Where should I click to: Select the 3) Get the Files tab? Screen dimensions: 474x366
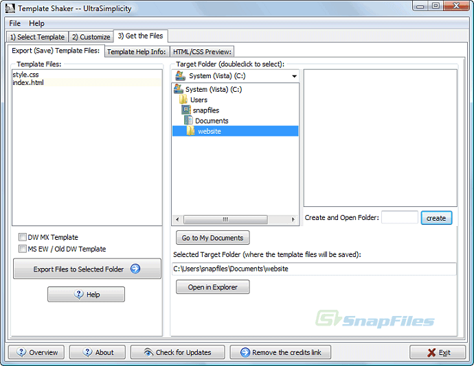point(141,36)
